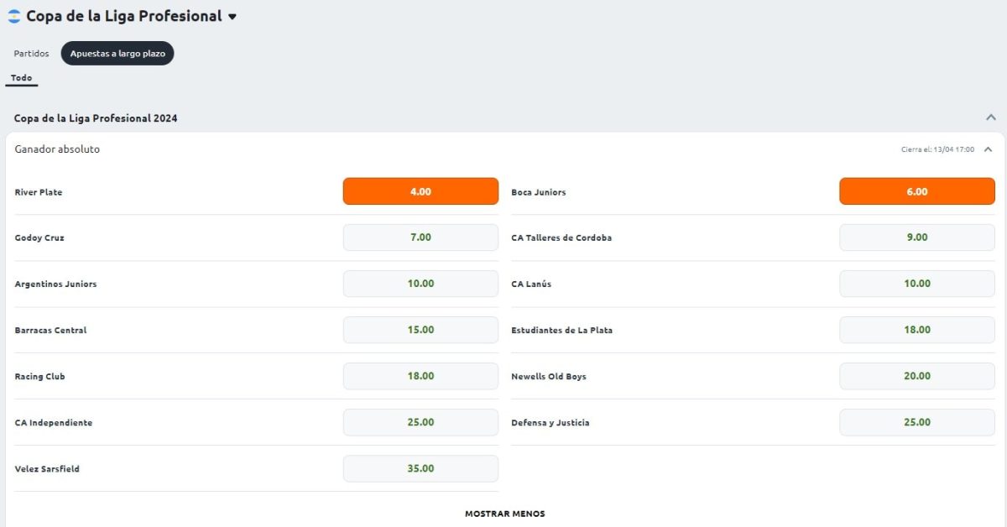Click the CA Independiente team name

point(54,423)
